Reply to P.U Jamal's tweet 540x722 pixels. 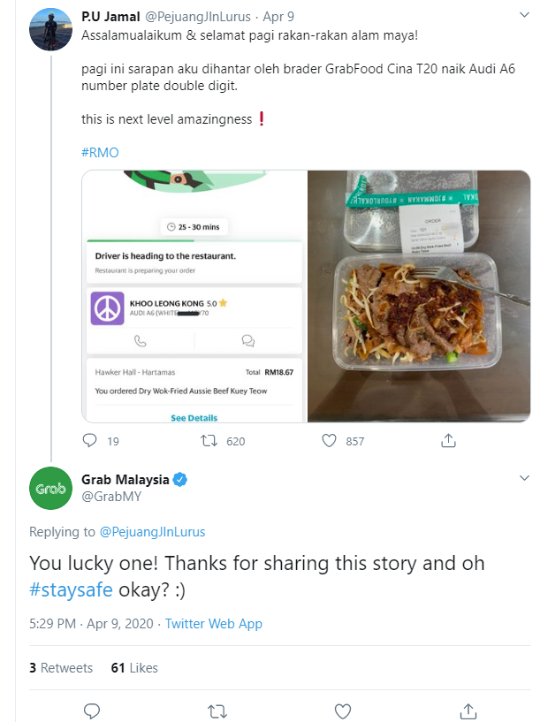pyautogui.click(x=89, y=440)
